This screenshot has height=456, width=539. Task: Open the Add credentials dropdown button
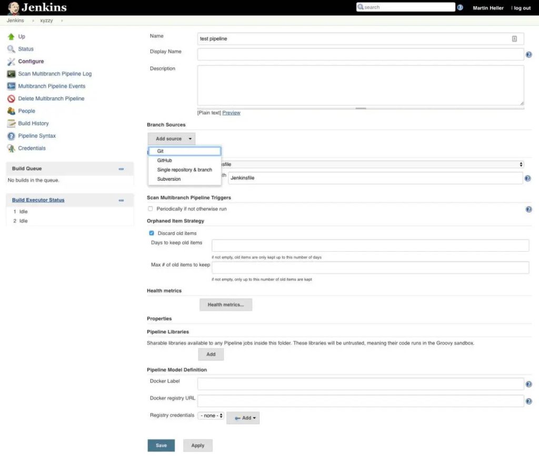[x=243, y=418]
